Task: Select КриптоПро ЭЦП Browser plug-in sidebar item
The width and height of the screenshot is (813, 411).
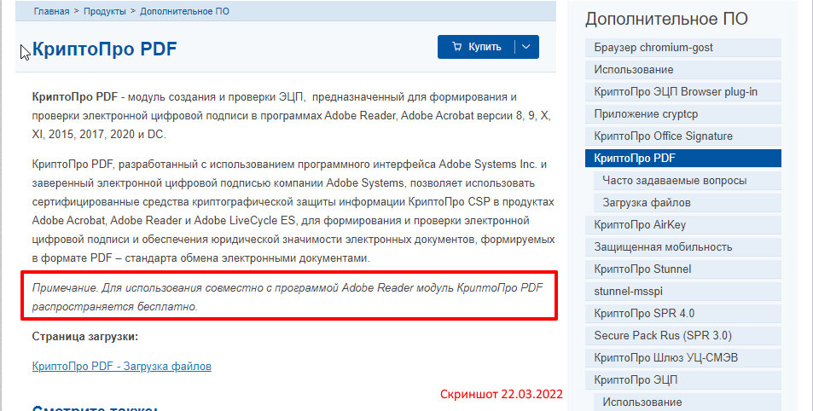Action: click(682, 92)
